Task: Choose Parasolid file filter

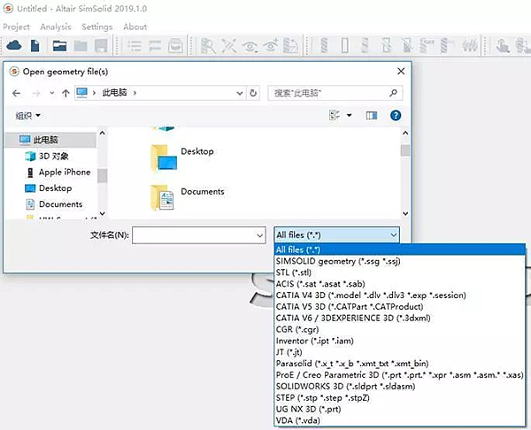Action: (400, 364)
